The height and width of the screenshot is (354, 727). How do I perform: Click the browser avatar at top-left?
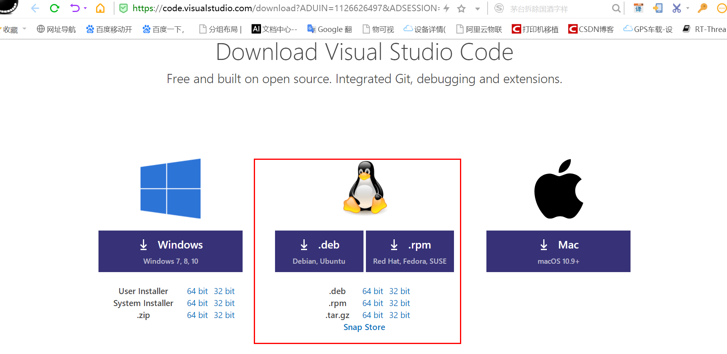(9, 6)
